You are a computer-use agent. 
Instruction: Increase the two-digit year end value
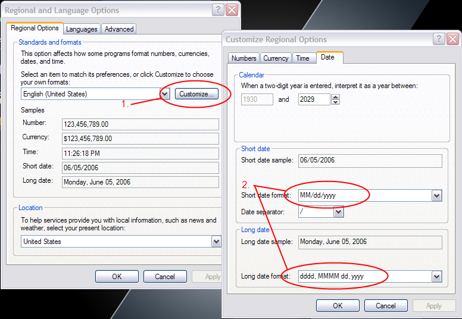pyautogui.click(x=335, y=97)
